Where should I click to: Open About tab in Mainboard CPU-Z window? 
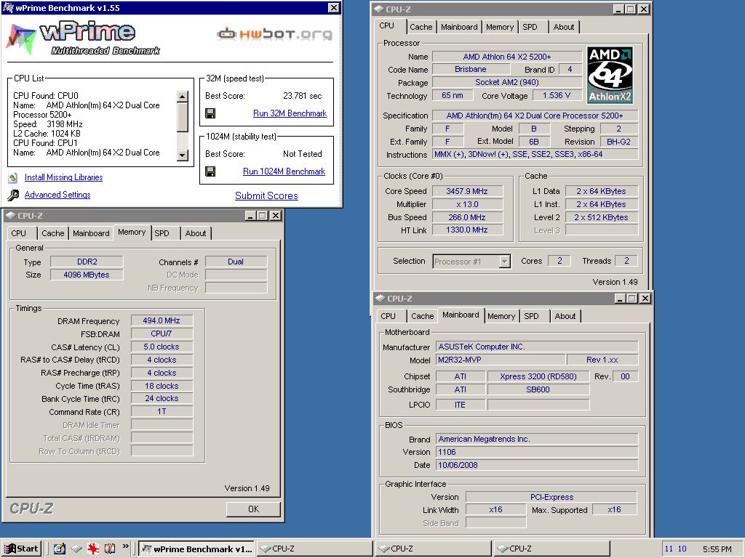pos(565,316)
